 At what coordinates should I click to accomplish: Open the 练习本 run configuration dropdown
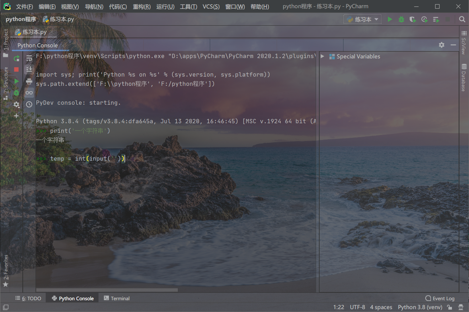pyautogui.click(x=362, y=19)
